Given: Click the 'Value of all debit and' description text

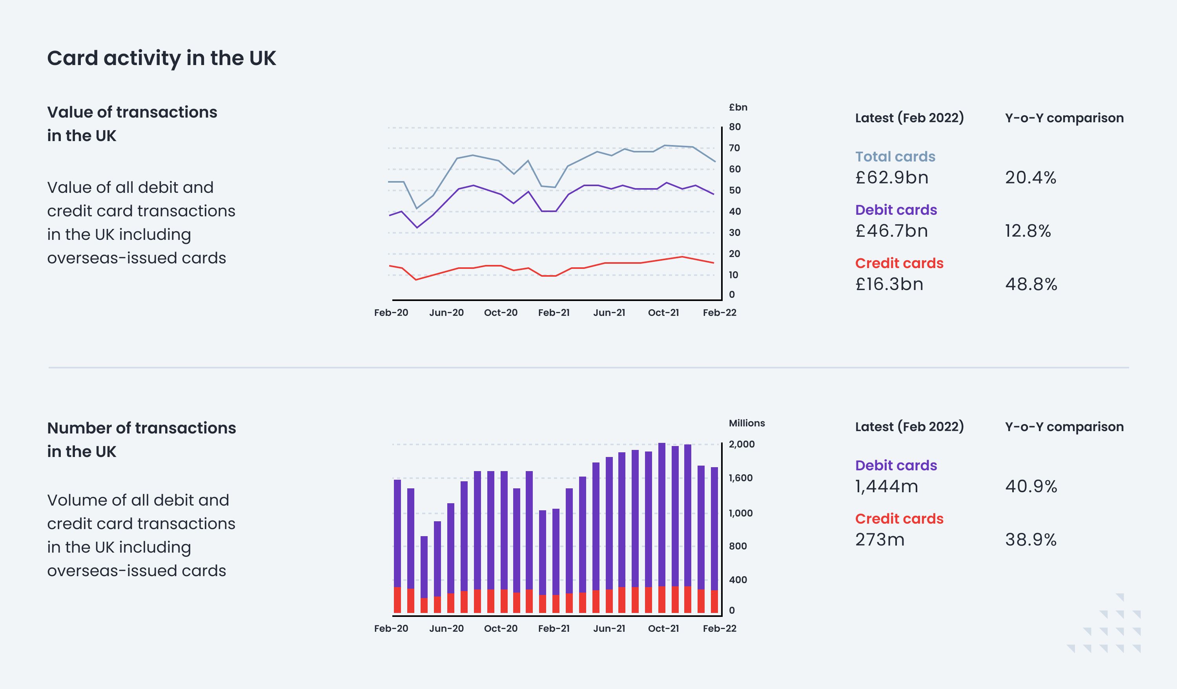Looking at the screenshot, I should (130, 187).
